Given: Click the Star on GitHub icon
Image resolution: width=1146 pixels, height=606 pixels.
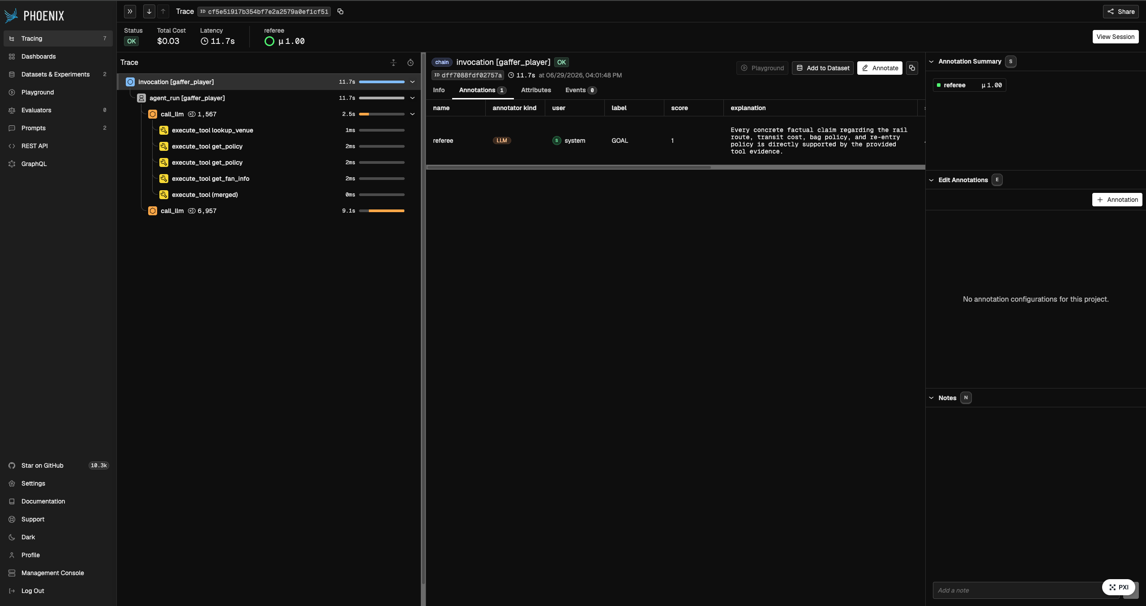Looking at the screenshot, I should tap(12, 465).
